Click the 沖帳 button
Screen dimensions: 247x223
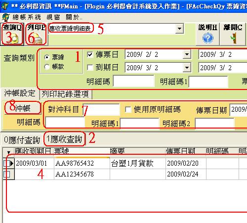(23, 108)
